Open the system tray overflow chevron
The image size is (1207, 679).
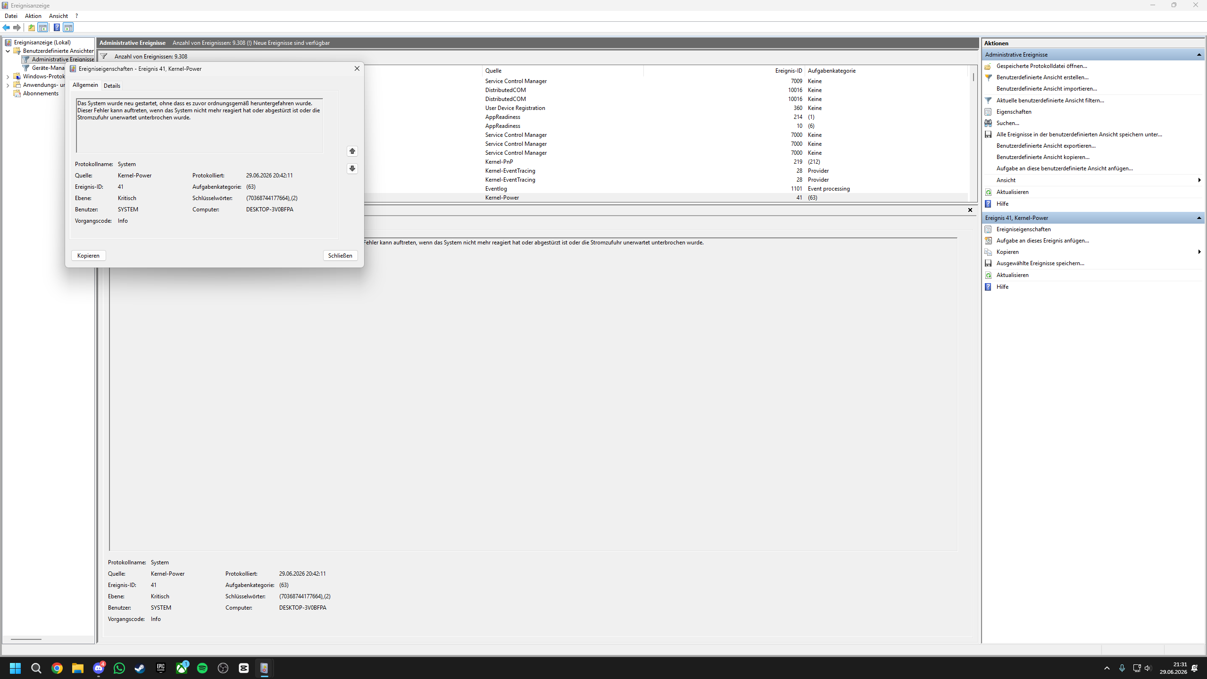coord(1107,668)
